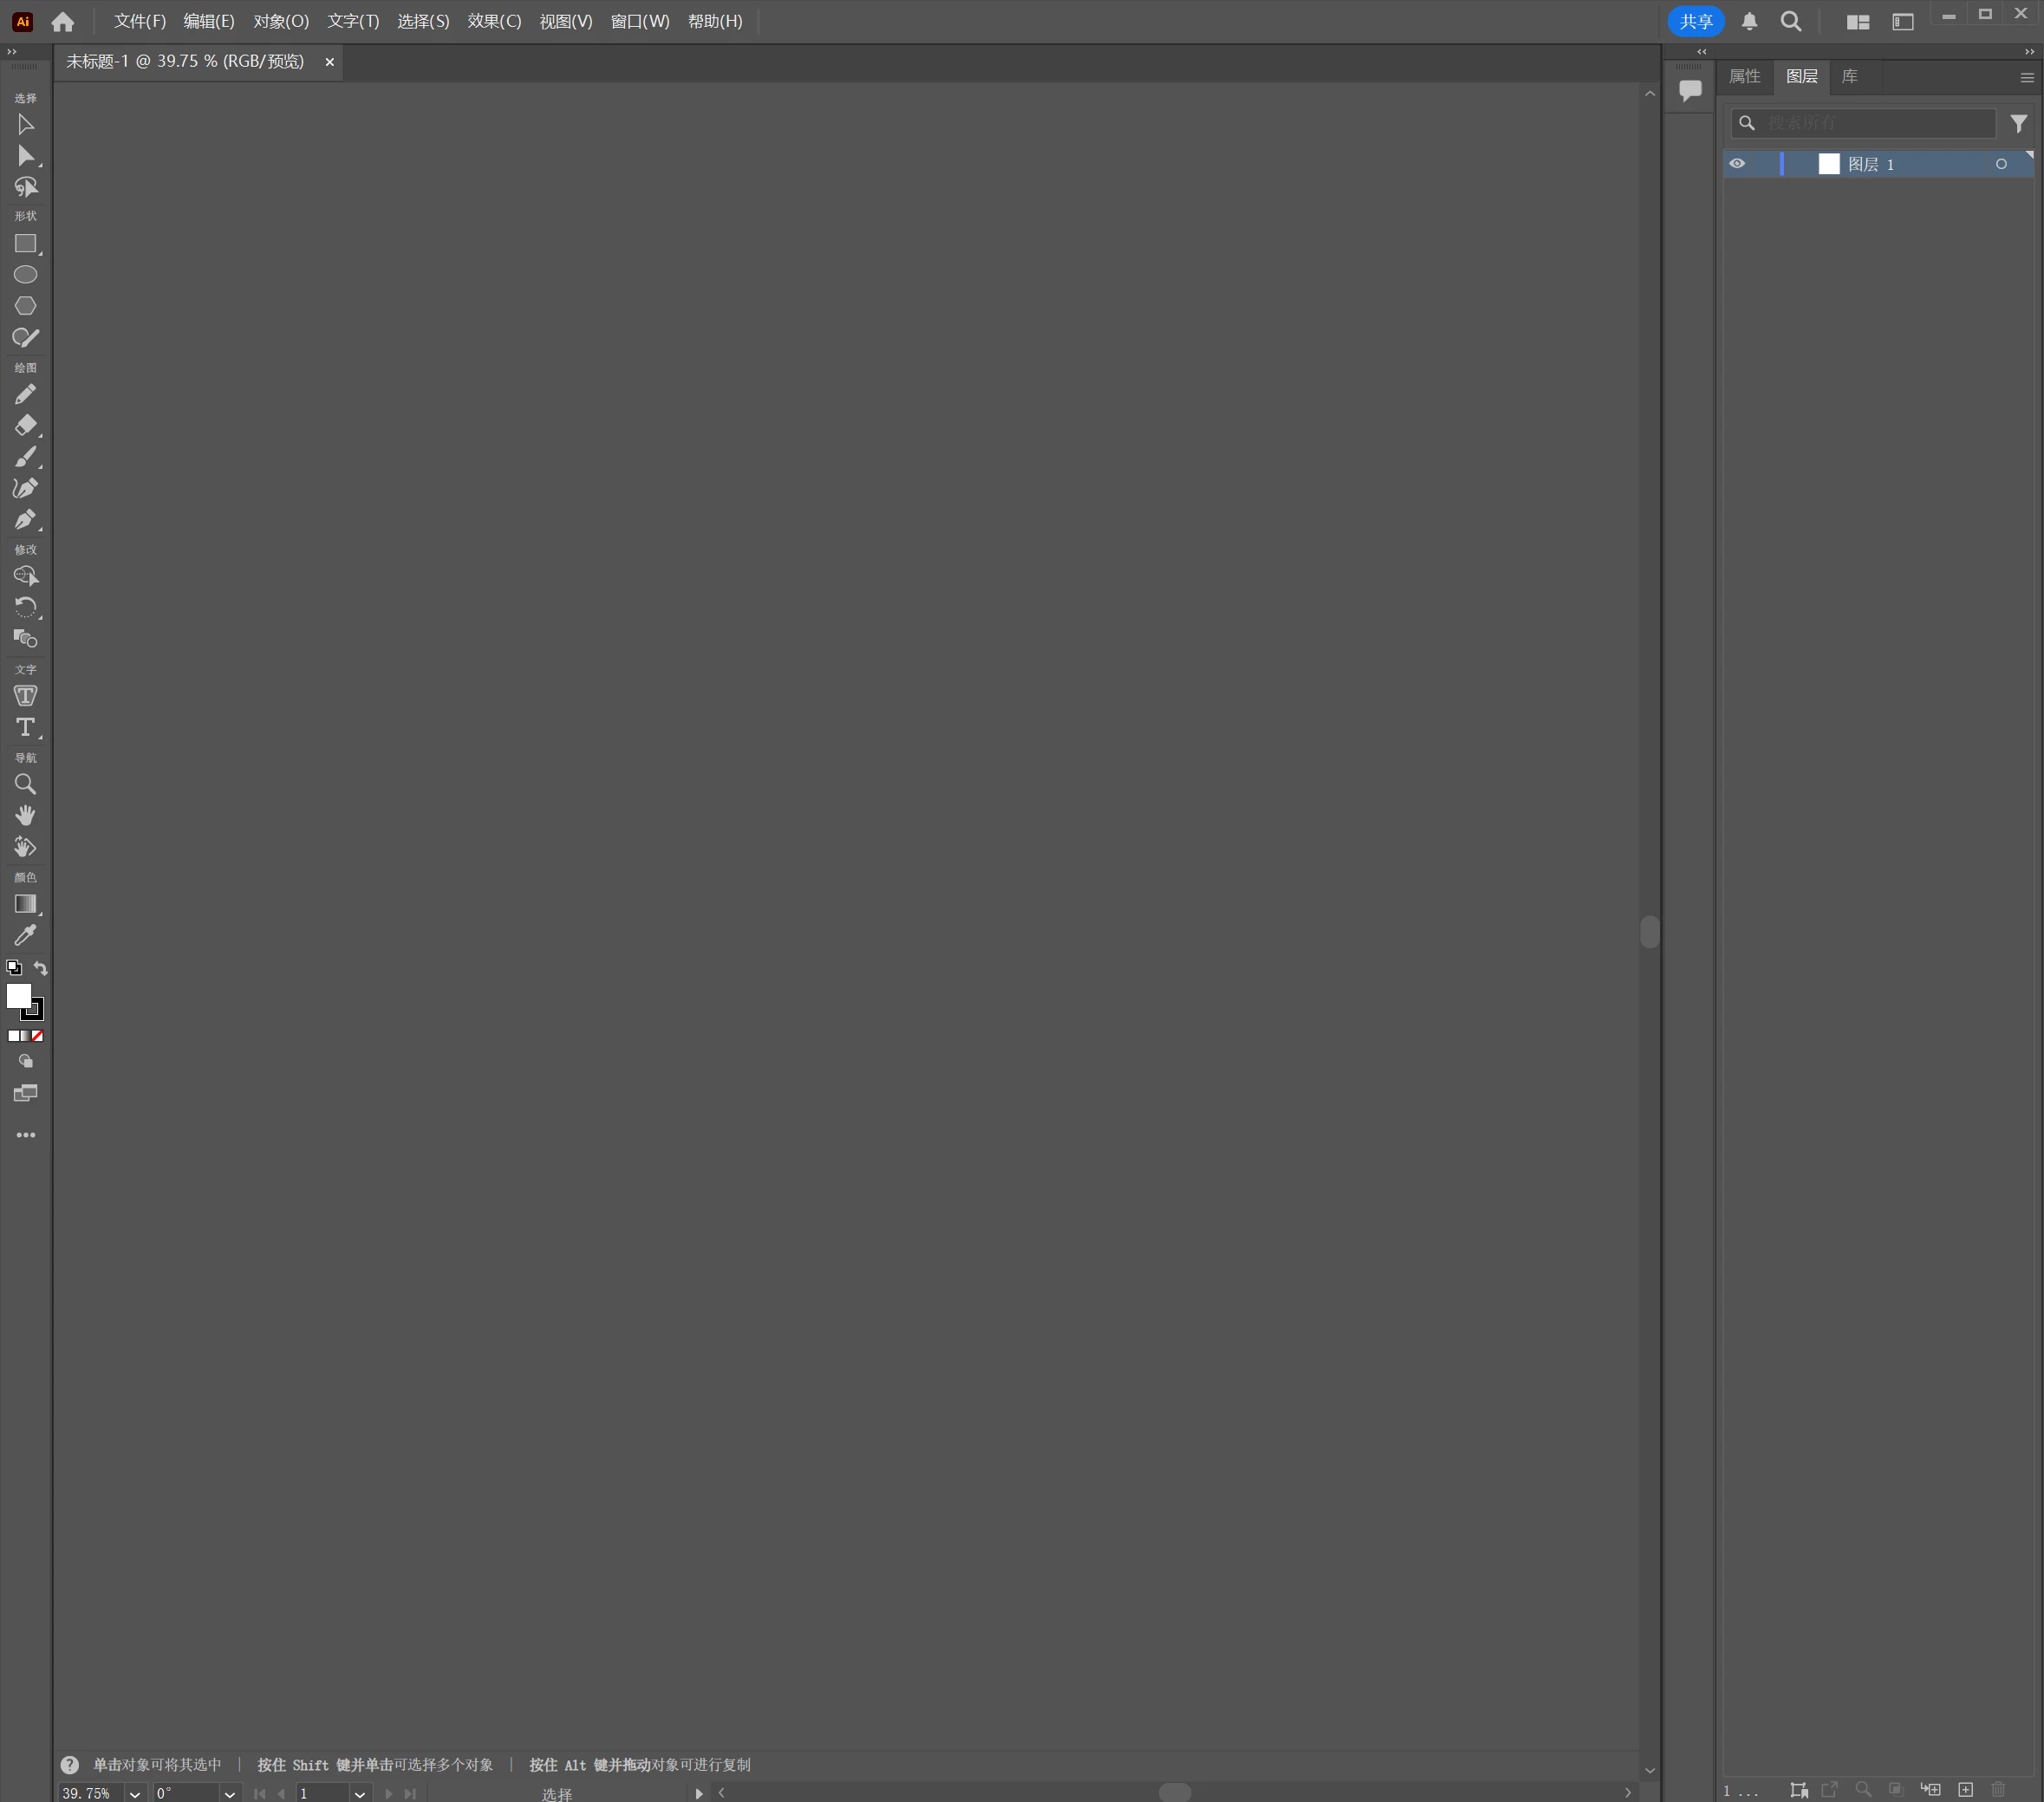Click target circle of 图层 1
Screen dimensions: 2044x1802
pyautogui.click(x=2001, y=164)
